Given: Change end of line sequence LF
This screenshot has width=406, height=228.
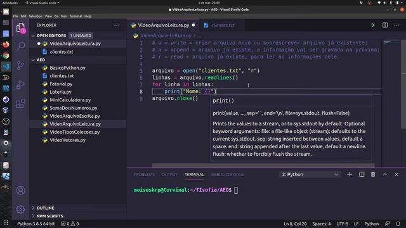Looking at the screenshot, I should point(357,224).
